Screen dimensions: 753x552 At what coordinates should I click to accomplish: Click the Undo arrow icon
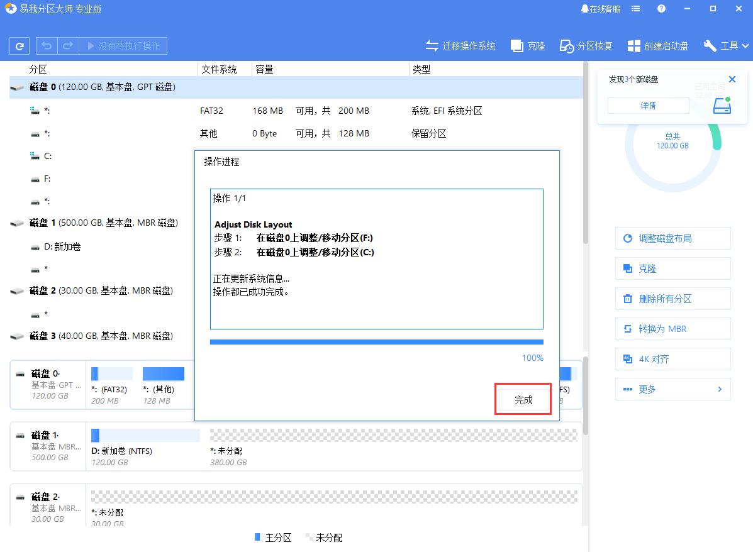coord(45,46)
